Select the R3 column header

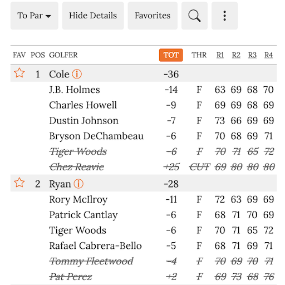point(252,55)
